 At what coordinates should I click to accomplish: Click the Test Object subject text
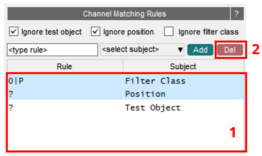[x=153, y=108]
